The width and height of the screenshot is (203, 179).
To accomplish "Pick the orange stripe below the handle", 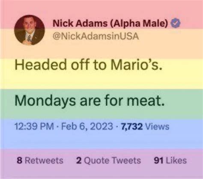I will 101,50.
